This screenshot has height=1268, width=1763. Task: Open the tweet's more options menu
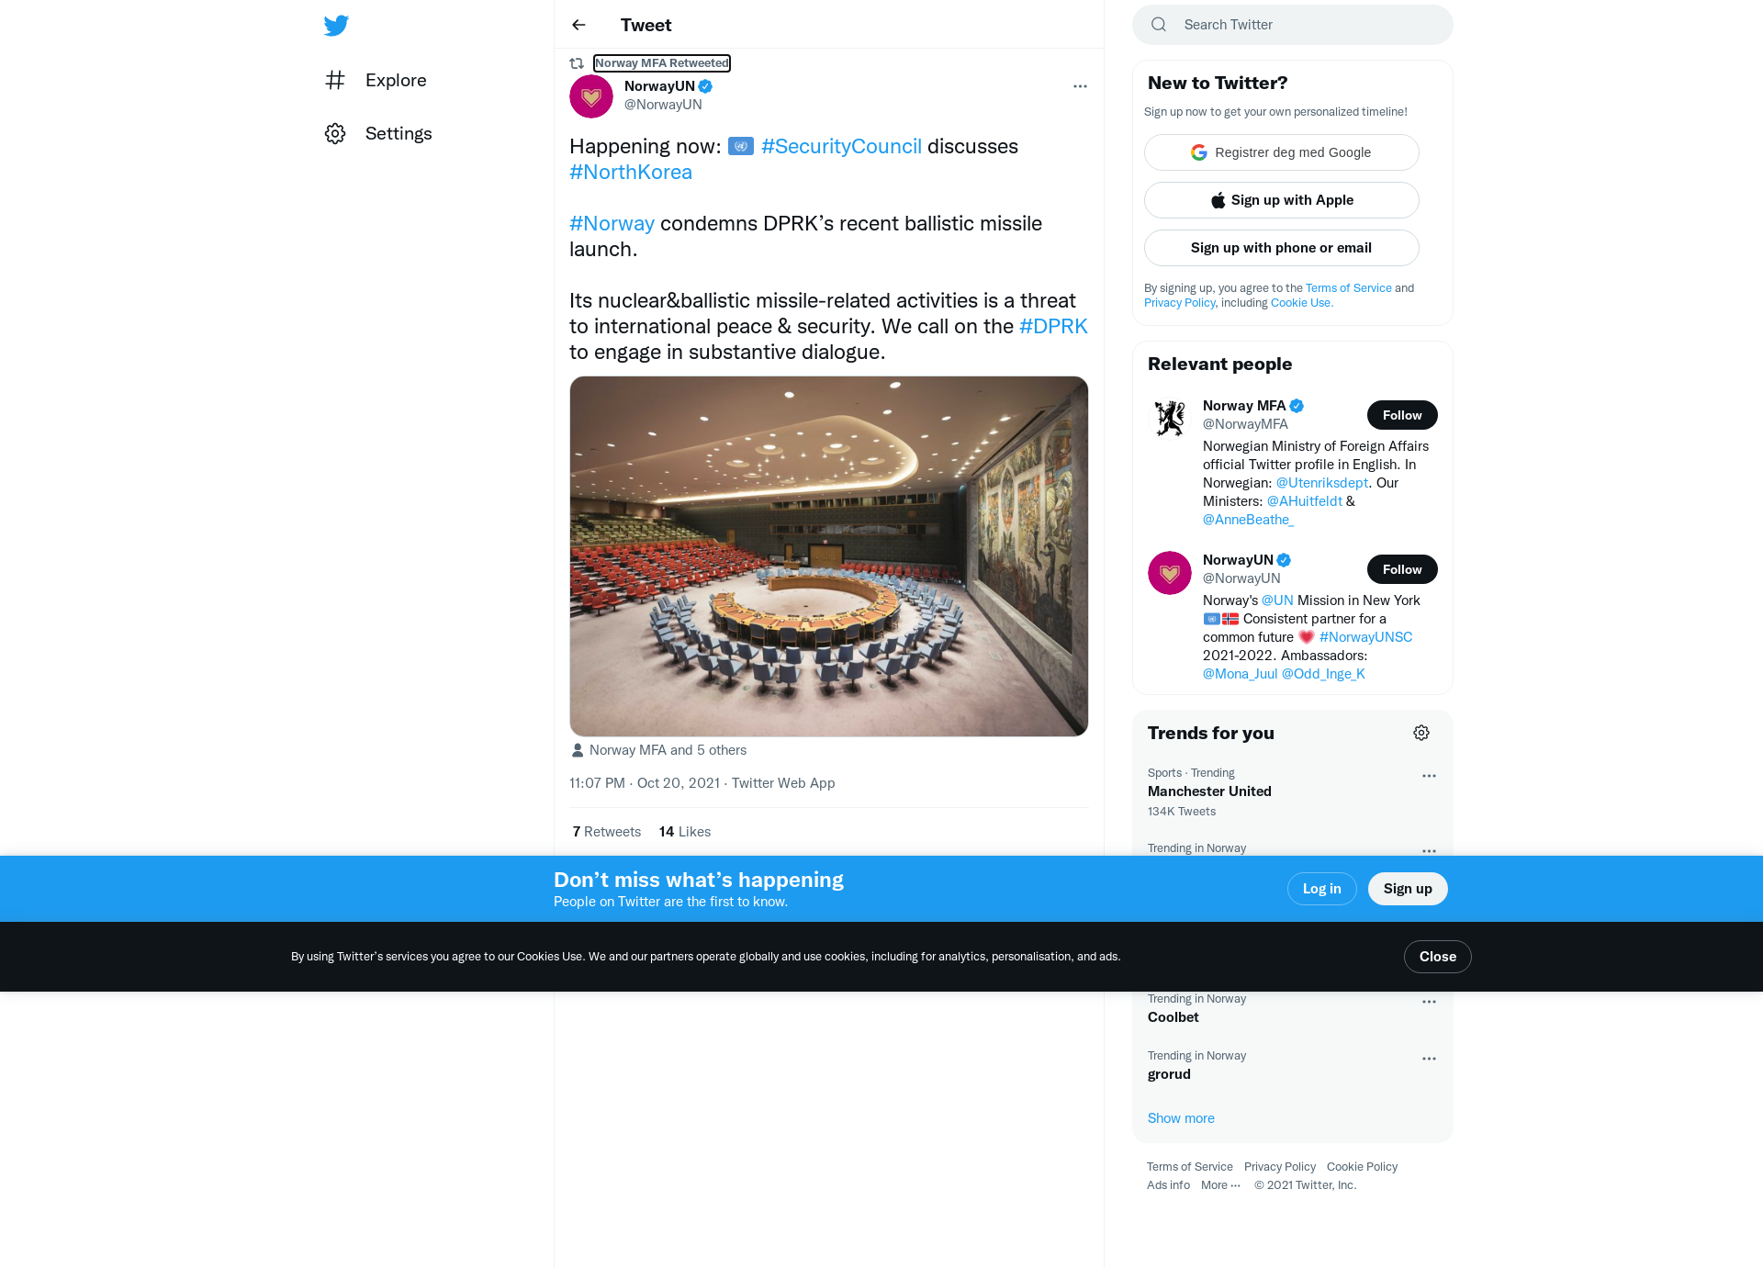(1080, 86)
